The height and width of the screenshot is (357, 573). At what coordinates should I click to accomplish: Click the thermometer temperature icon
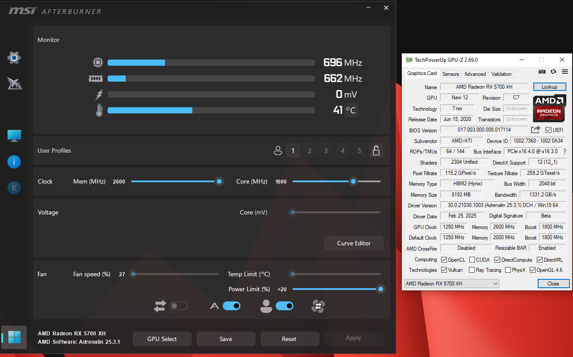(99, 110)
